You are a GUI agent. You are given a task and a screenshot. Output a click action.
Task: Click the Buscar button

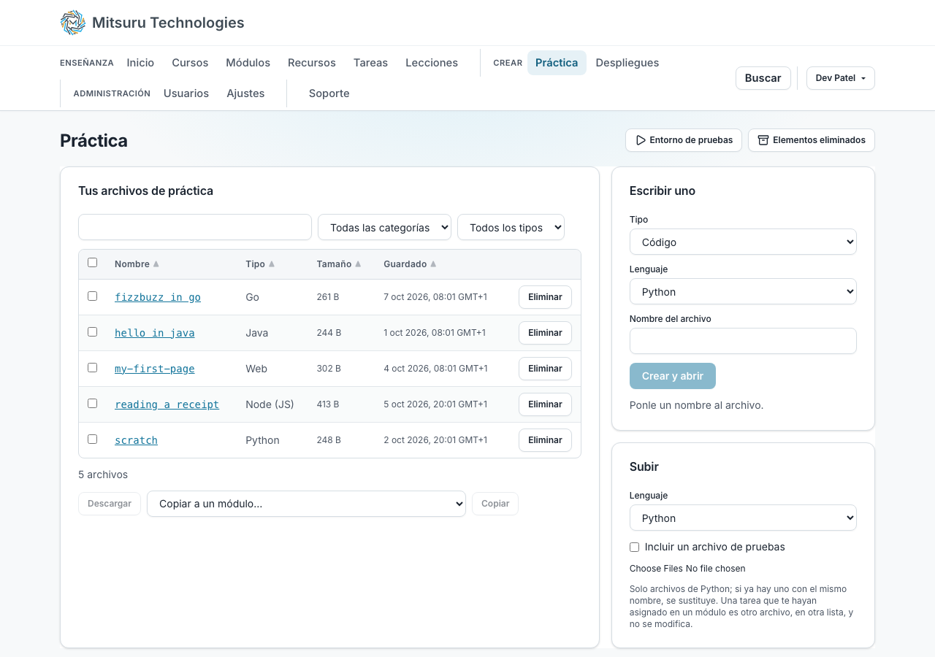[763, 78]
